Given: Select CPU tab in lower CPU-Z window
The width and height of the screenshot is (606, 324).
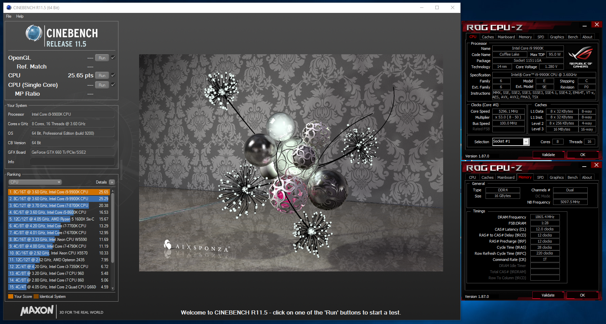Looking at the screenshot, I should 472,177.
